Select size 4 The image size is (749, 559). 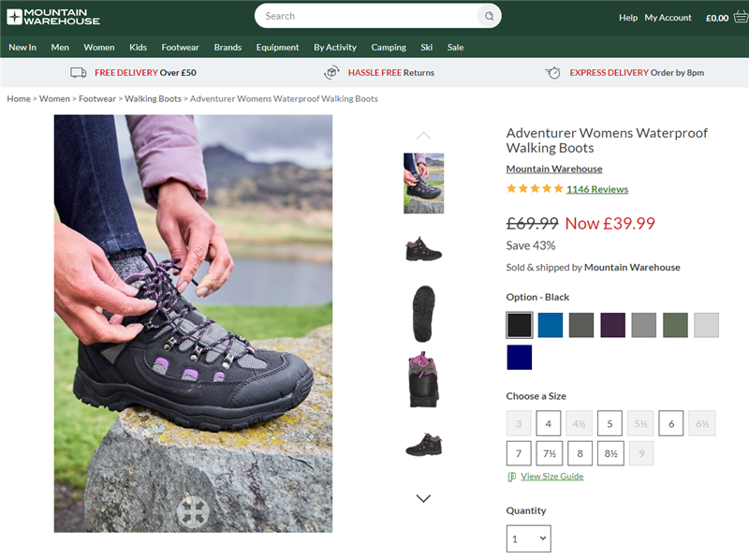tap(549, 423)
